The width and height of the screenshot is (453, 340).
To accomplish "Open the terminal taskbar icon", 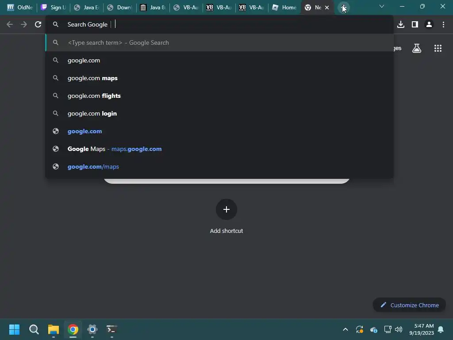I will click(x=111, y=329).
